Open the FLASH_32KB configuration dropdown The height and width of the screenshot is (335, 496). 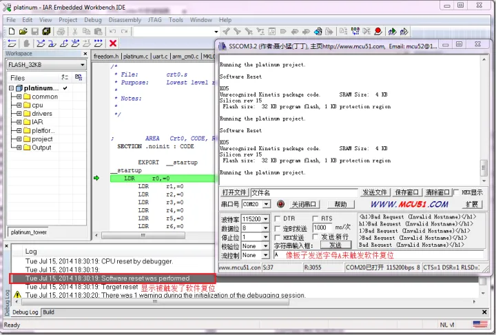tap(47, 65)
